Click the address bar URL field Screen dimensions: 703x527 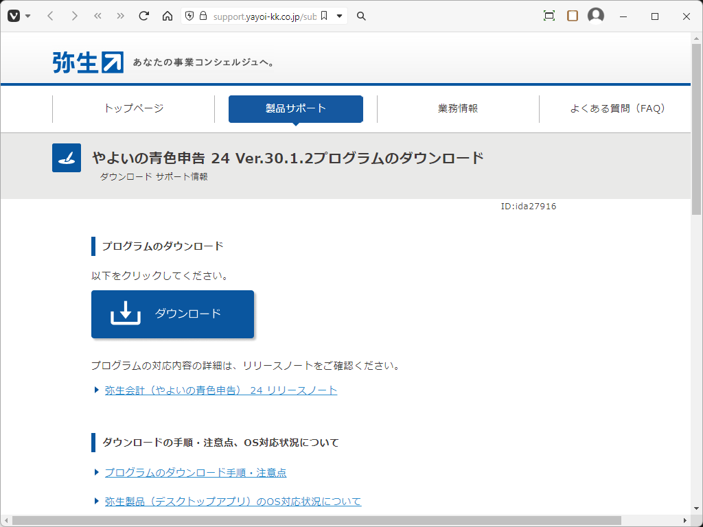click(264, 16)
